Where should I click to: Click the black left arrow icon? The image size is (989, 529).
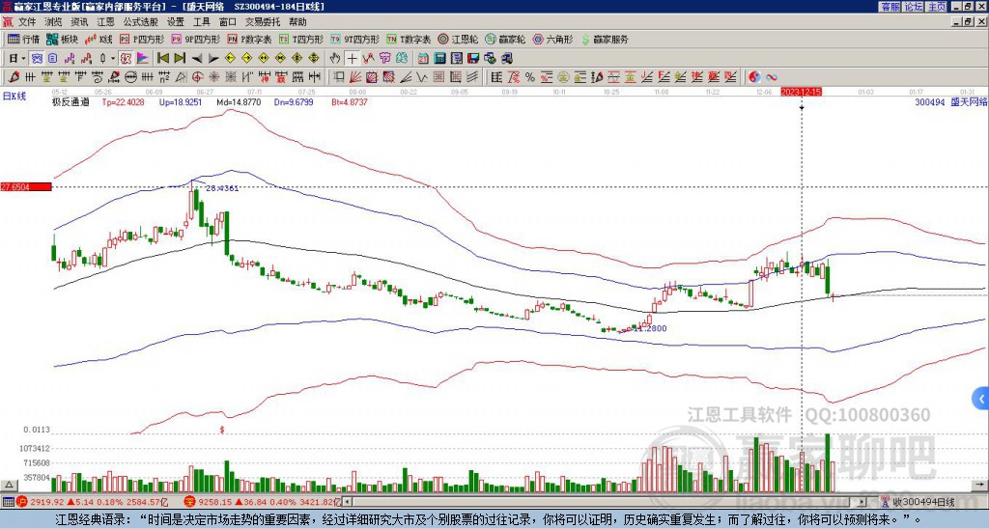pos(197,59)
